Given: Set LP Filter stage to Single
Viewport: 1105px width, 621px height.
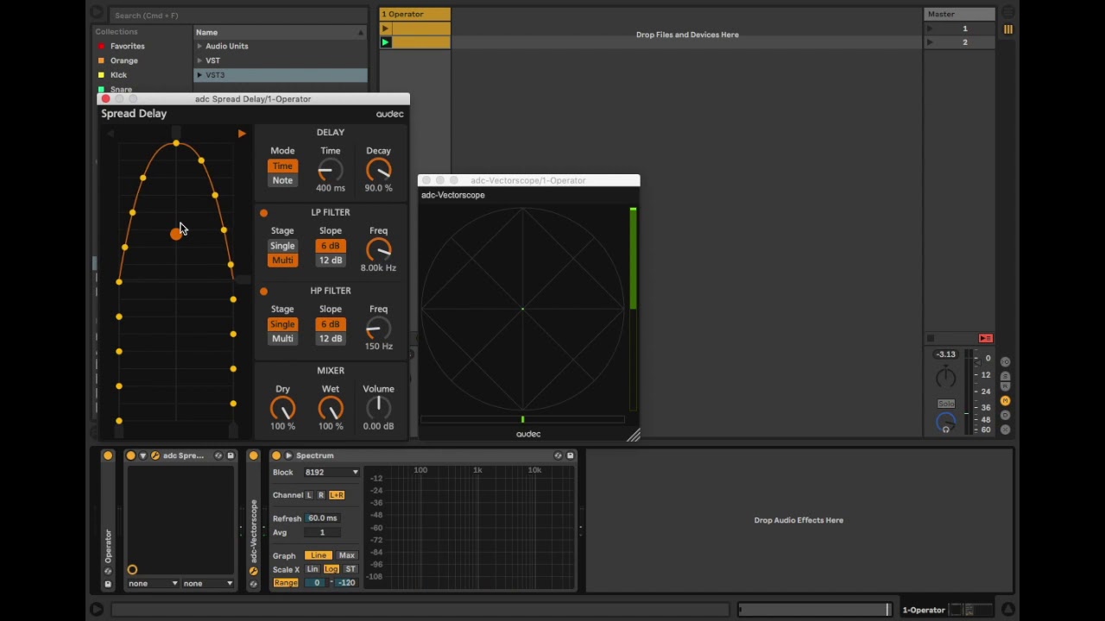Looking at the screenshot, I should tap(282, 246).
